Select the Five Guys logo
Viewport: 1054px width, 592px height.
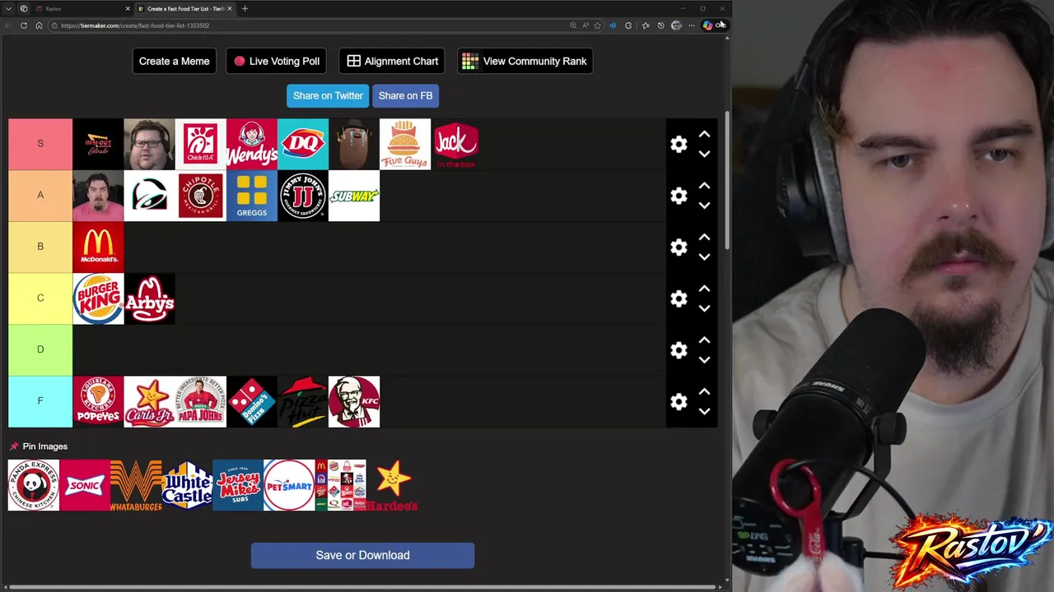pos(405,144)
